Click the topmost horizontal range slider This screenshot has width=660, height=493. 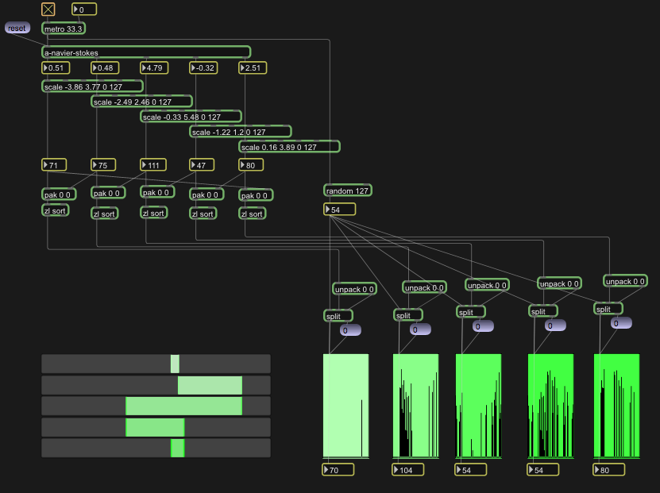156,364
